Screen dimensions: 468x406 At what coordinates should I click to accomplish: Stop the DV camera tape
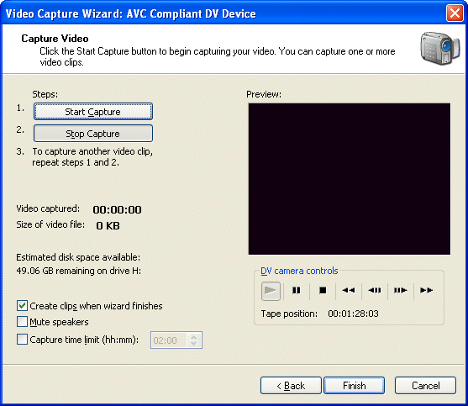pyautogui.click(x=323, y=291)
